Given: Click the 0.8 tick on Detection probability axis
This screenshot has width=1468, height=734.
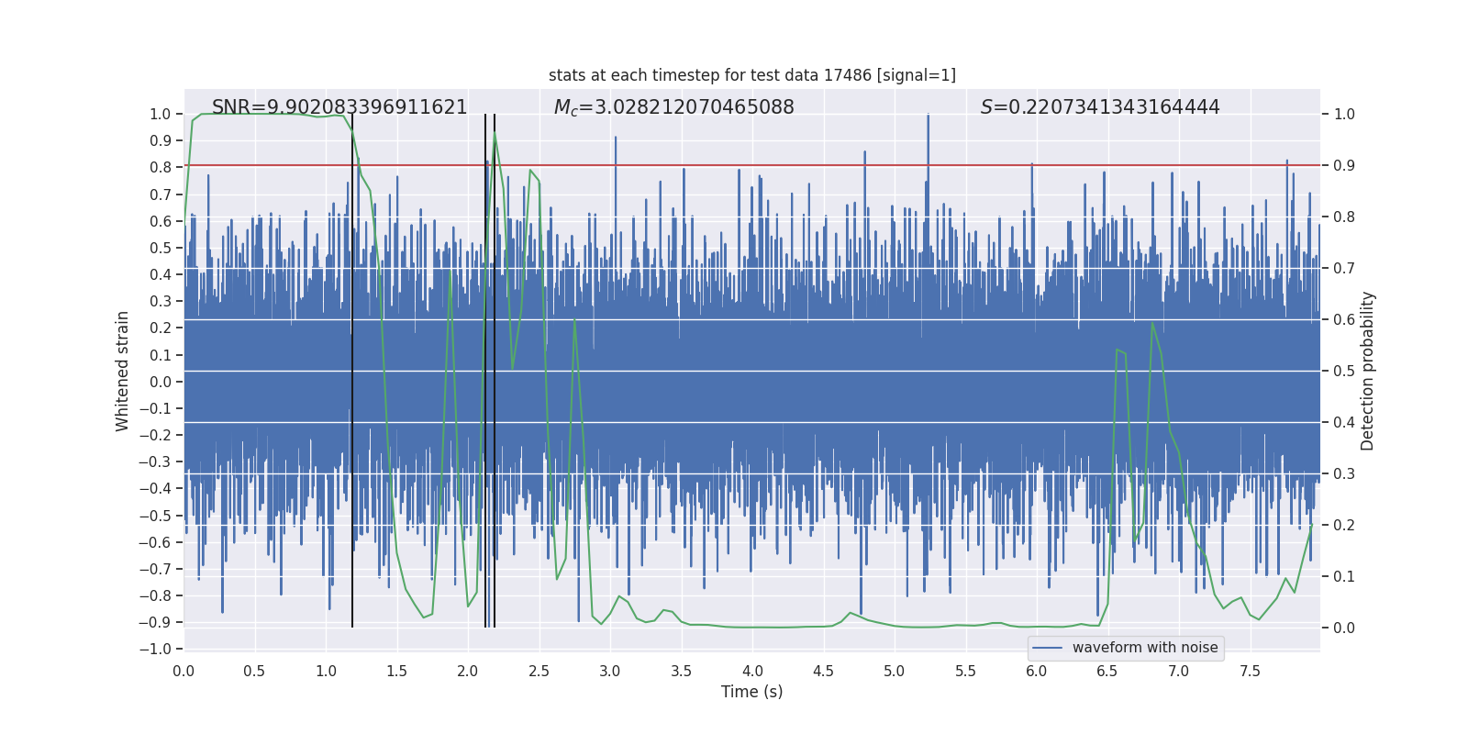Looking at the screenshot, I should pos(1344,217).
